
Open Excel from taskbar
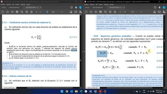(81, 91)
